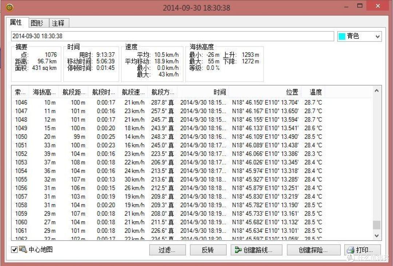393x266 pixels.
Task: Sort by the 时间 column header
Action: pyautogui.click(x=203, y=92)
